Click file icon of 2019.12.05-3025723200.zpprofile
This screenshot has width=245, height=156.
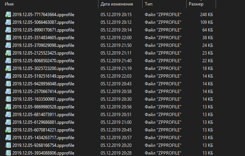click(x=8, y=68)
